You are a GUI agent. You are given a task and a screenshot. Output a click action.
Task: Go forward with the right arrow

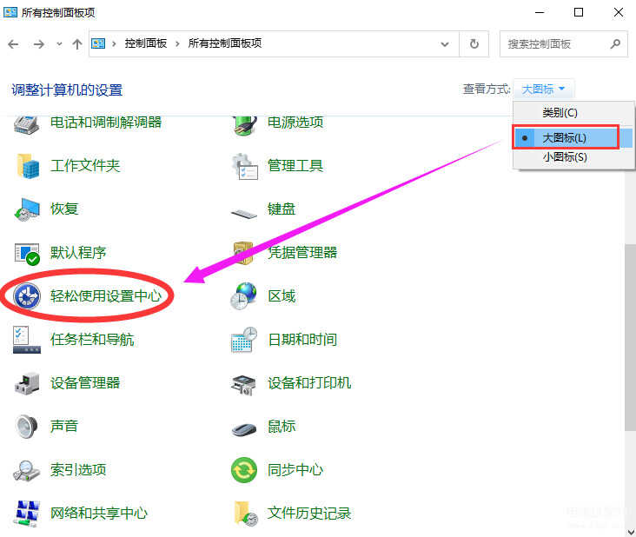[x=39, y=43]
